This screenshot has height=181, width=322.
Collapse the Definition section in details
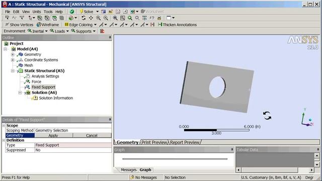pos(4,140)
